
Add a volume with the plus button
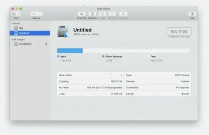[34, 14]
